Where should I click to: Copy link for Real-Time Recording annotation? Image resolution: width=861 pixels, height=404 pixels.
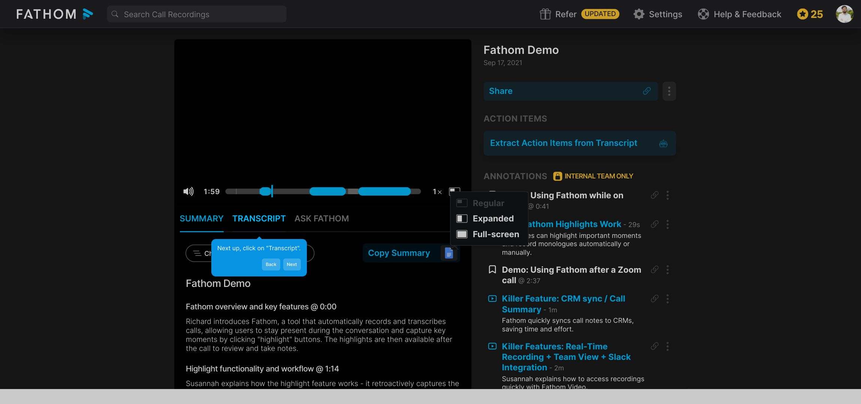click(x=655, y=346)
